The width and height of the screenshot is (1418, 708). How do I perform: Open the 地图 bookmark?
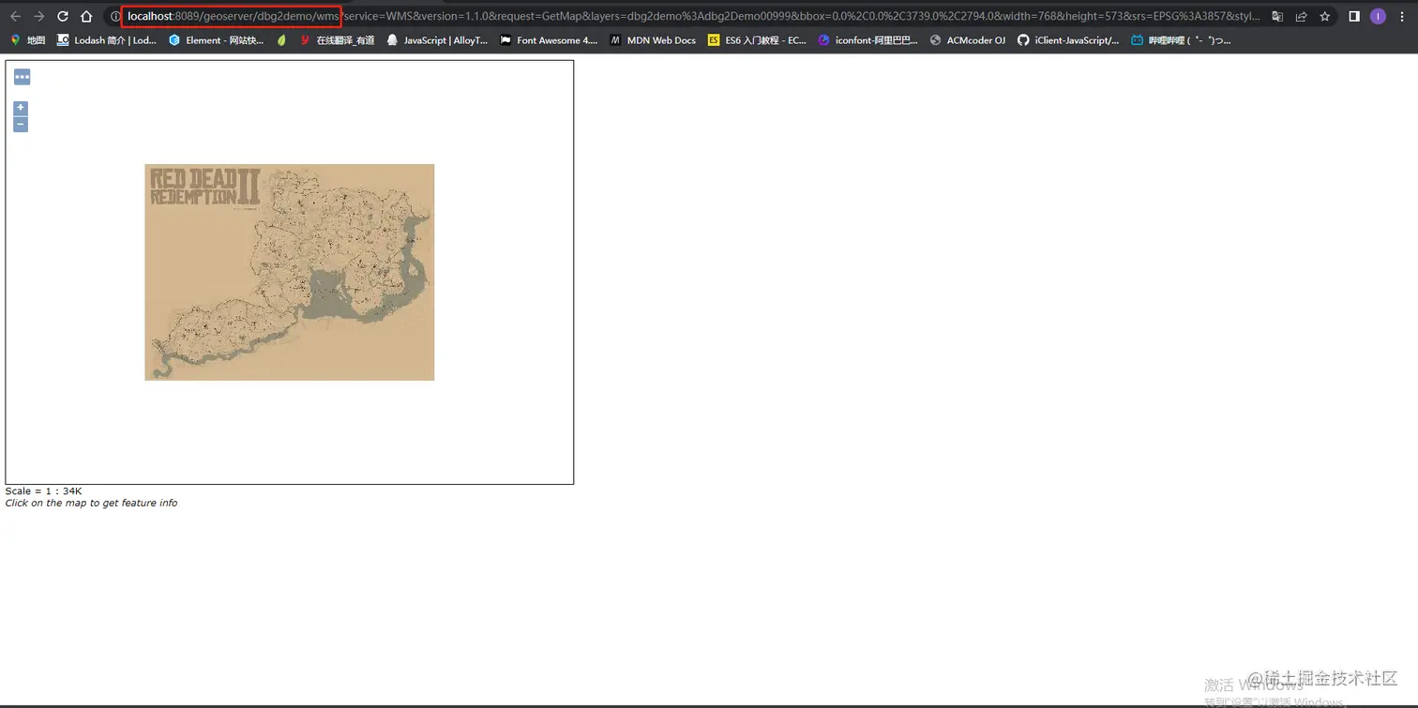(x=27, y=40)
